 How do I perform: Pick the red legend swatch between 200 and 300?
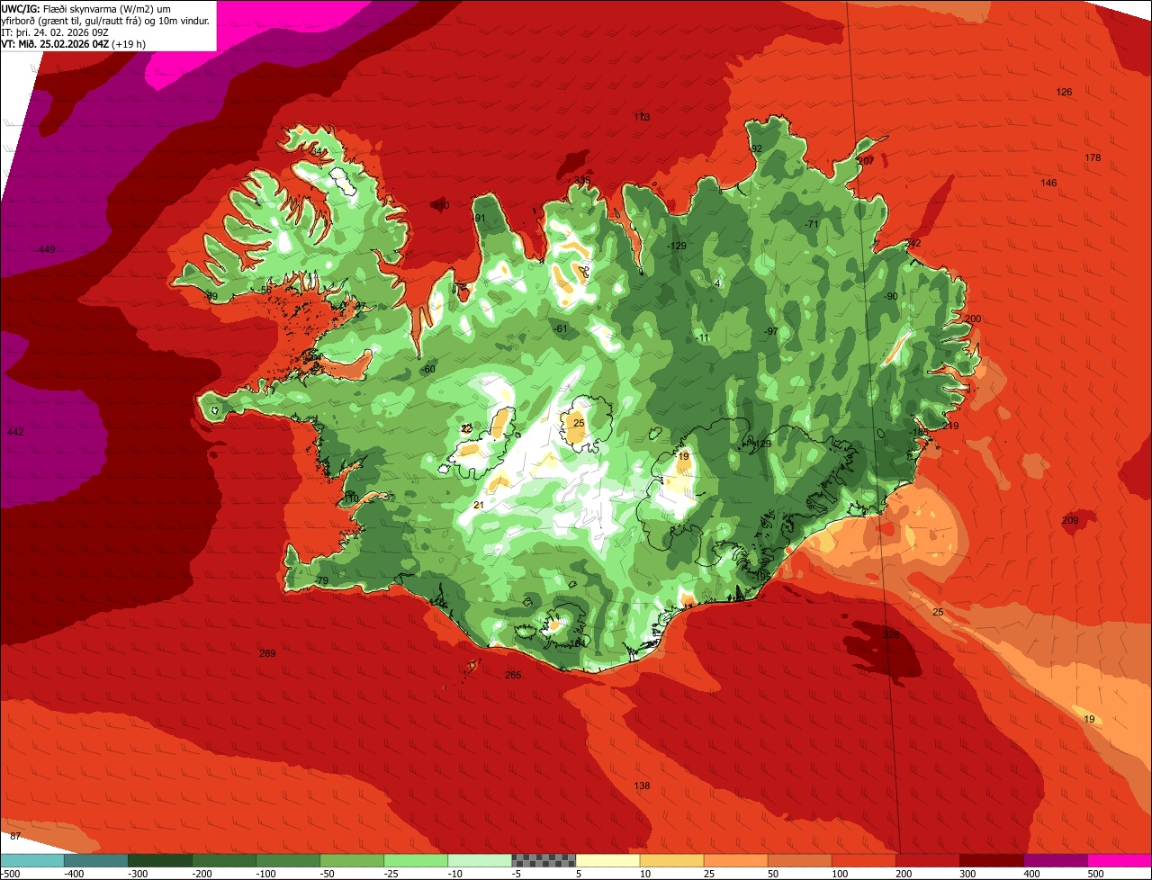click(x=927, y=860)
